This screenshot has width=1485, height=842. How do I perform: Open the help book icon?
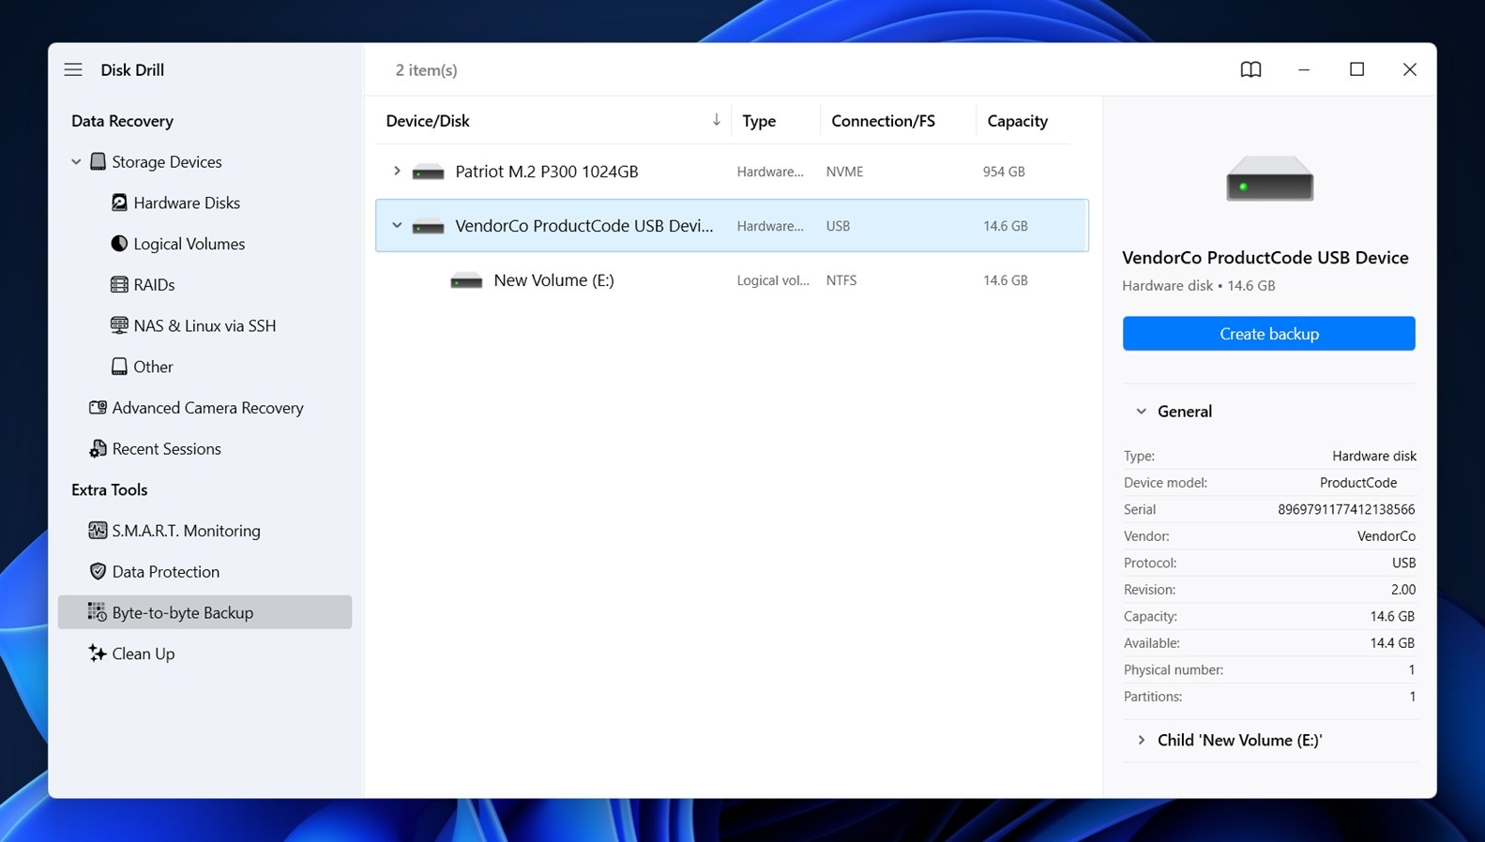(x=1250, y=69)
